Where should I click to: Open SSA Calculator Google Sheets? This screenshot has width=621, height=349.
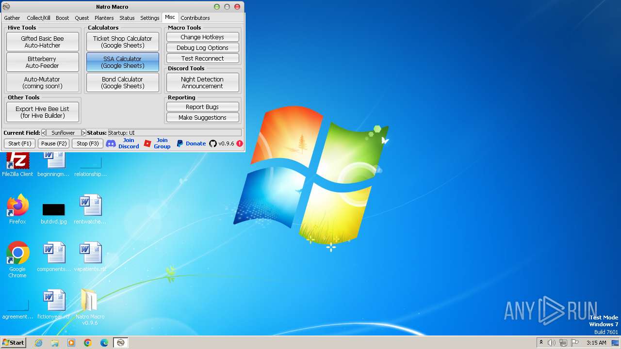(x=123, y=62)
